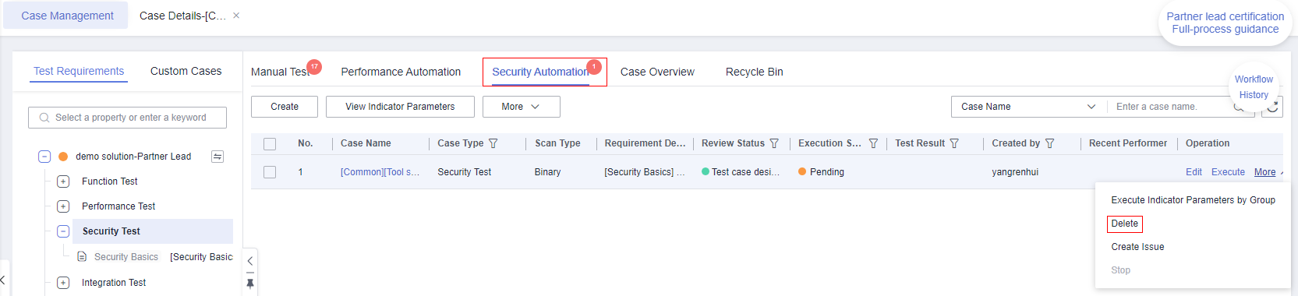
Task: Open the Execution Status filter icon
Action: 873,143
